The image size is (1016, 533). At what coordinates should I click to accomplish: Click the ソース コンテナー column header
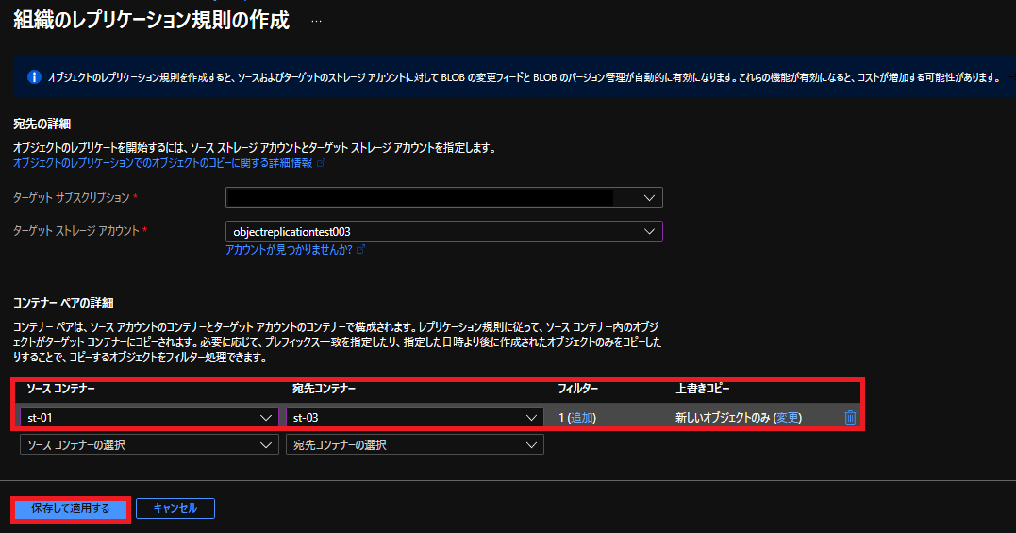coord(61,389)
